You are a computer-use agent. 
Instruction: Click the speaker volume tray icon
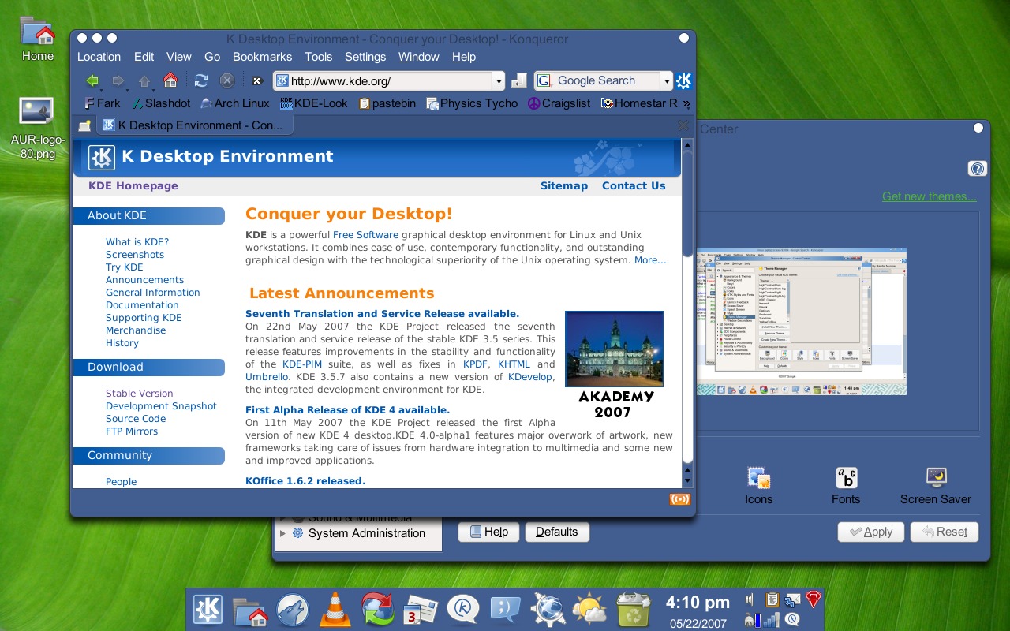click(x=751, y=600)
